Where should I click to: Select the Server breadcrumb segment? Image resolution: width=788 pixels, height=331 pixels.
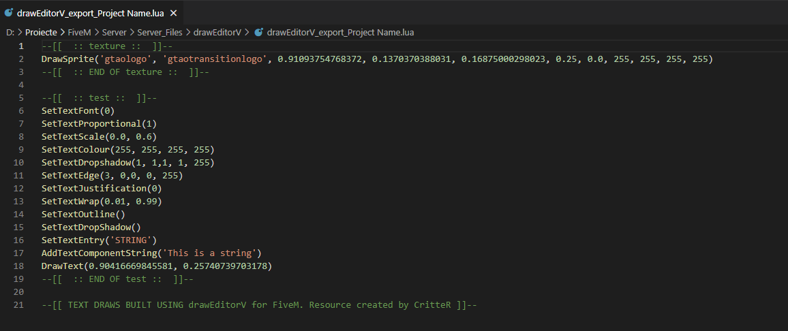pos(114,32)
